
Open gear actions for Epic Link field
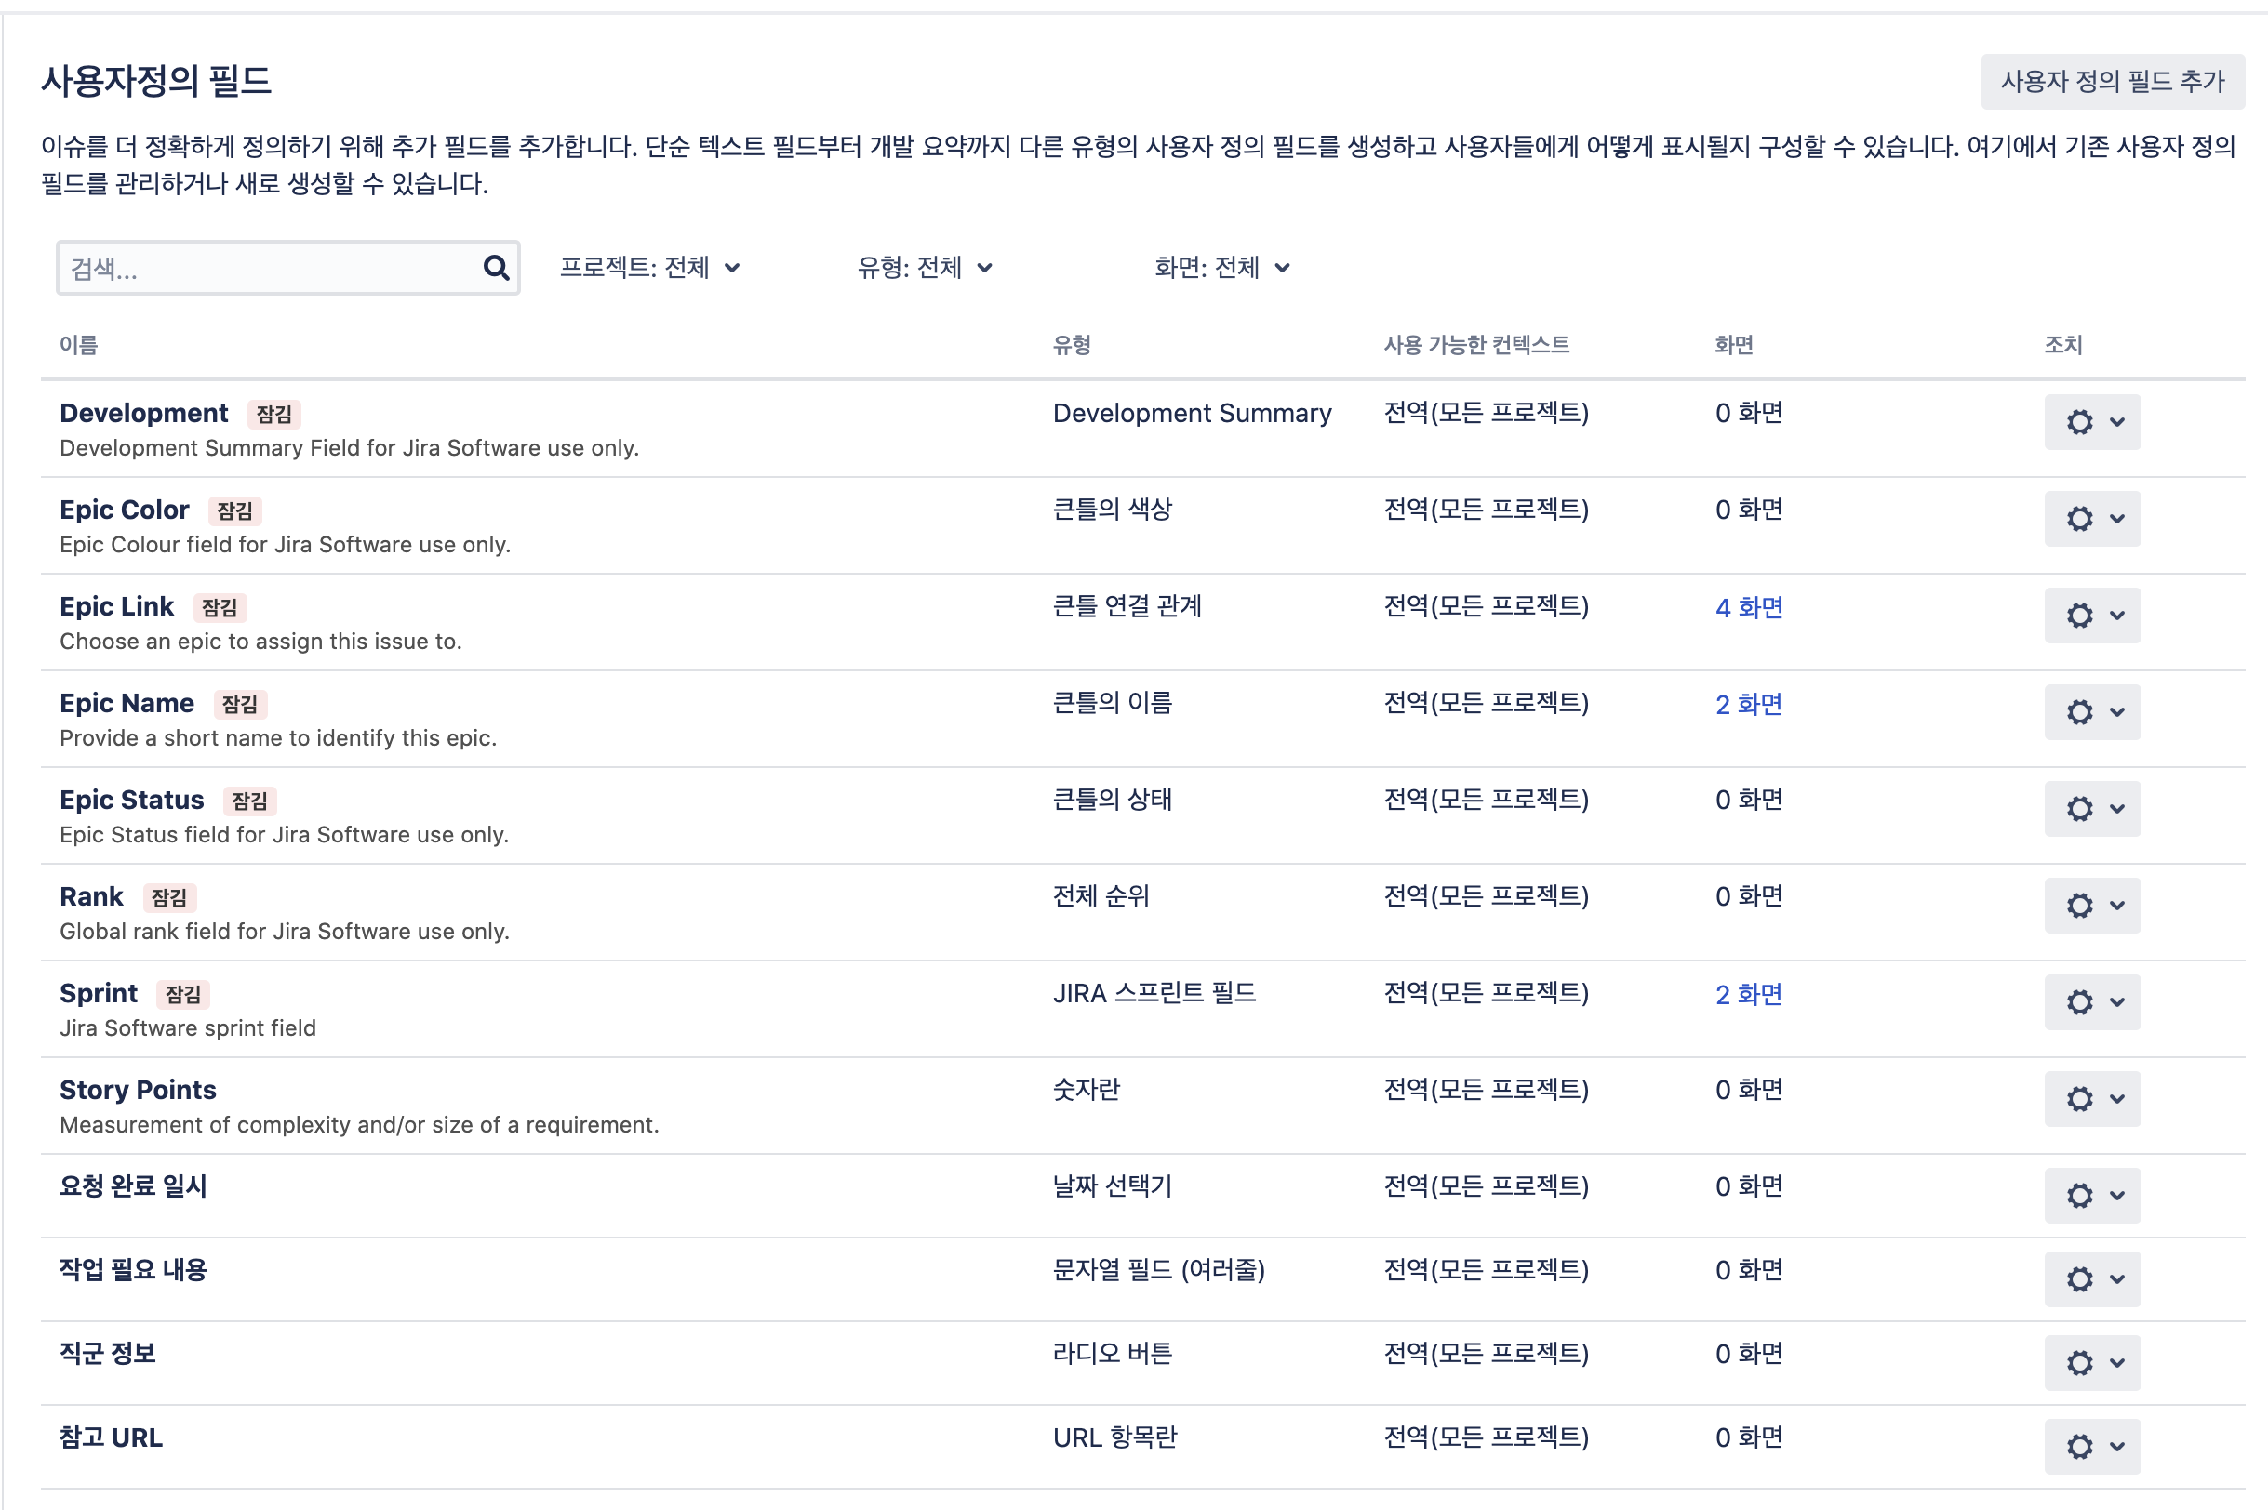click(x=2091, y=616)
